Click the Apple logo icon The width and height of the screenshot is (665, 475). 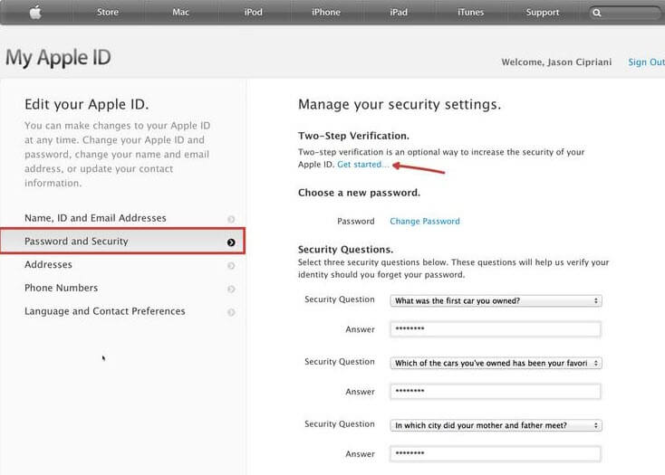pyautogui.click(x=35, y=13)
